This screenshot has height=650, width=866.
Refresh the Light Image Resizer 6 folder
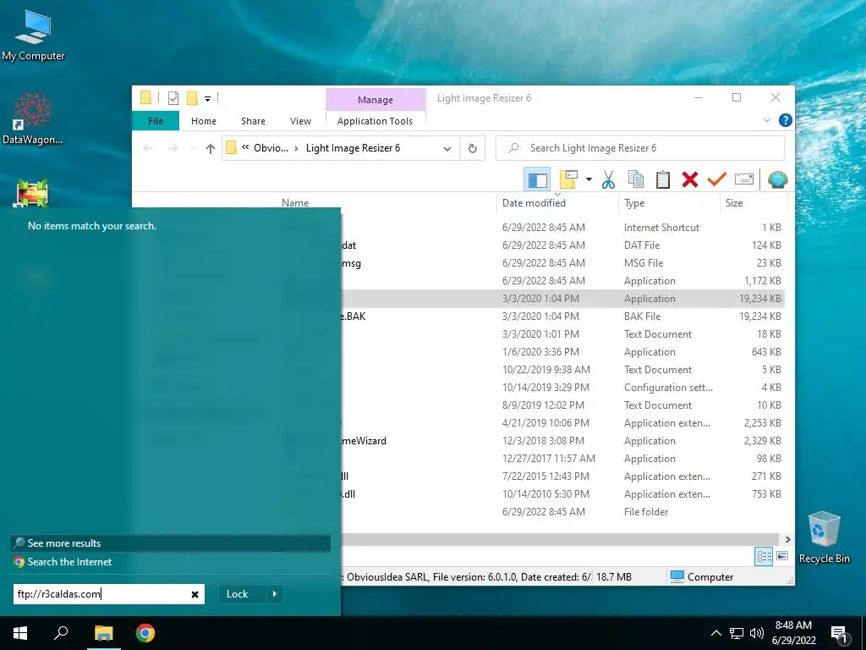(472, 148)
